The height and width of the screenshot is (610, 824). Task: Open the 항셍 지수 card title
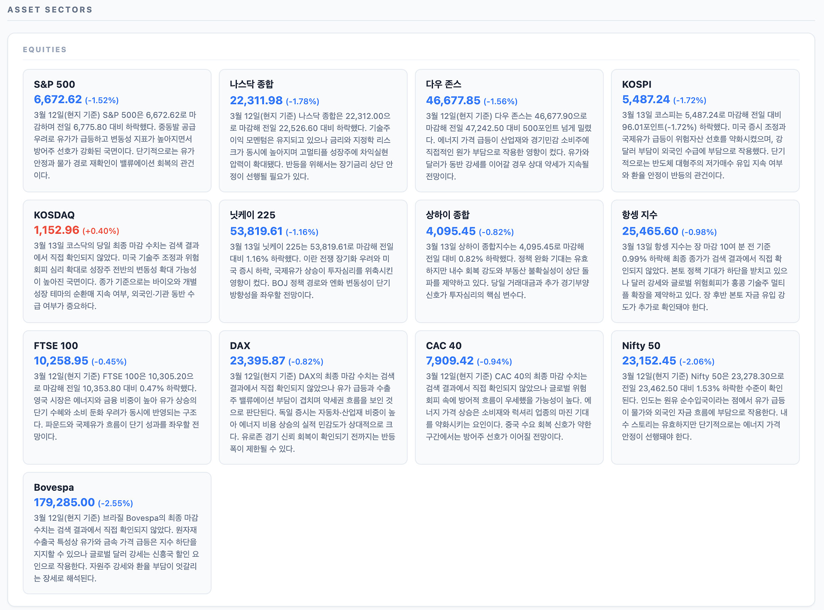tap(639, 215)
